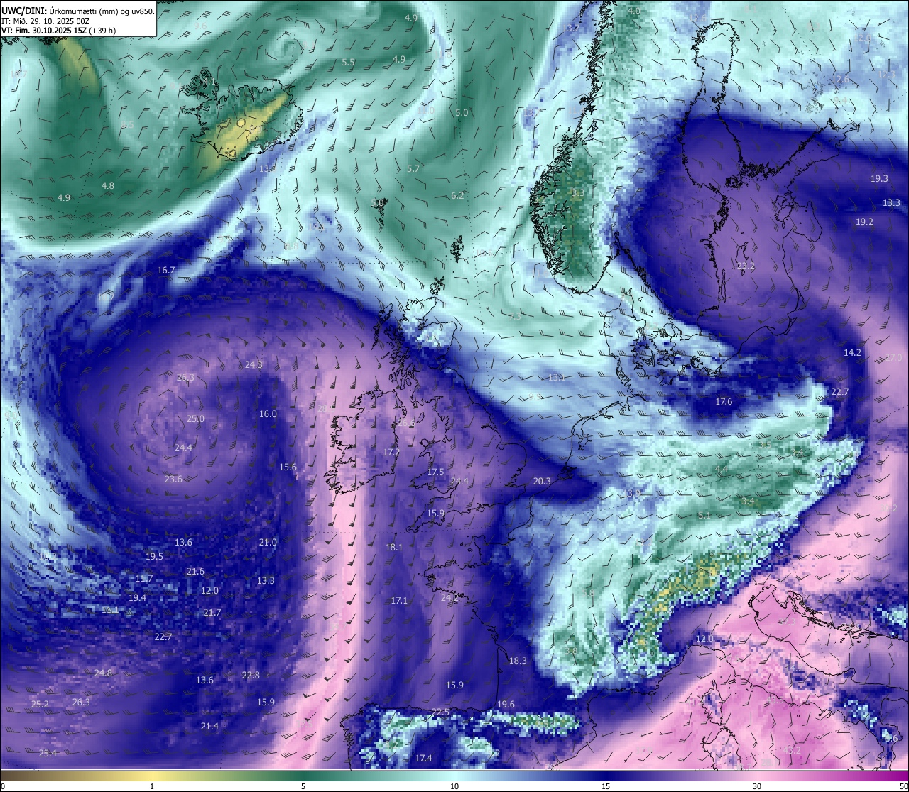The height and width of the screenshot is (792, 909).
Task: Click the IT: Mið. 29. 10. 2025 00Z line
Action: pyautogui.click(x=45, y=21)
